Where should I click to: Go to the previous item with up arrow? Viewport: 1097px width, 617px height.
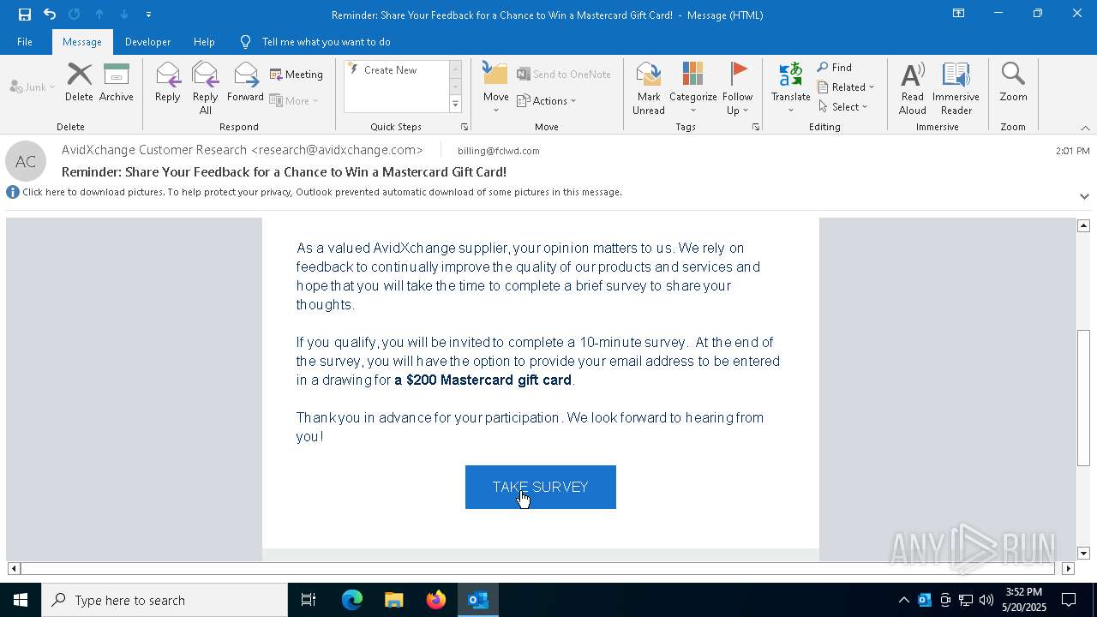point(99,15)
